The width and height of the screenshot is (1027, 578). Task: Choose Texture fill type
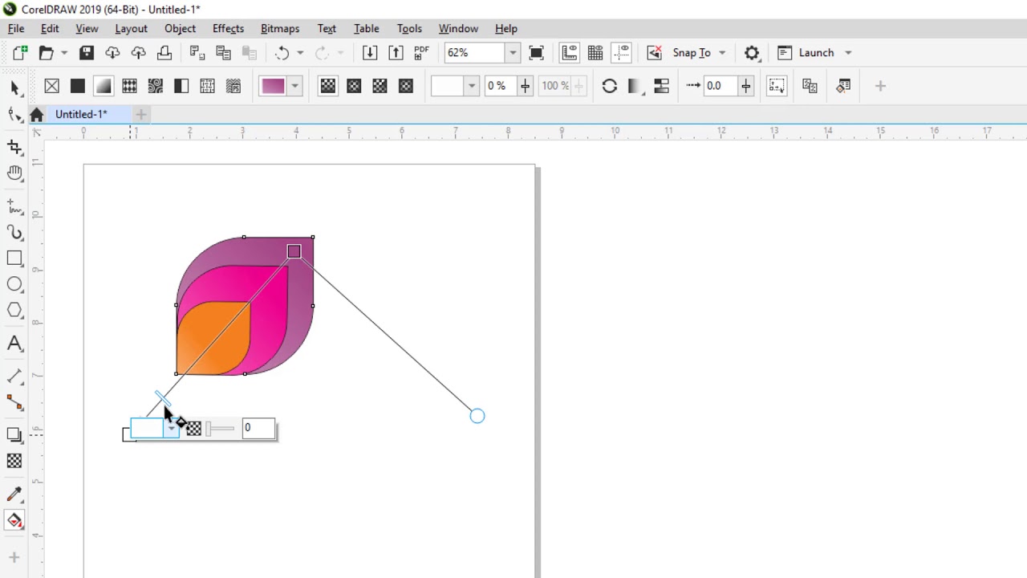[x=207, y=86]
